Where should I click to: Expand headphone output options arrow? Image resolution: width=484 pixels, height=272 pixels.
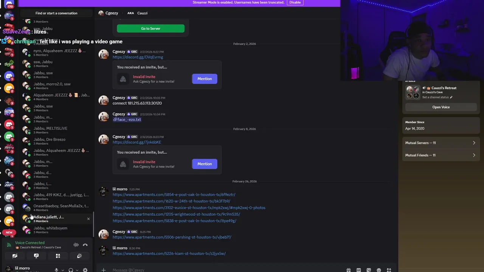click(77, 270)
